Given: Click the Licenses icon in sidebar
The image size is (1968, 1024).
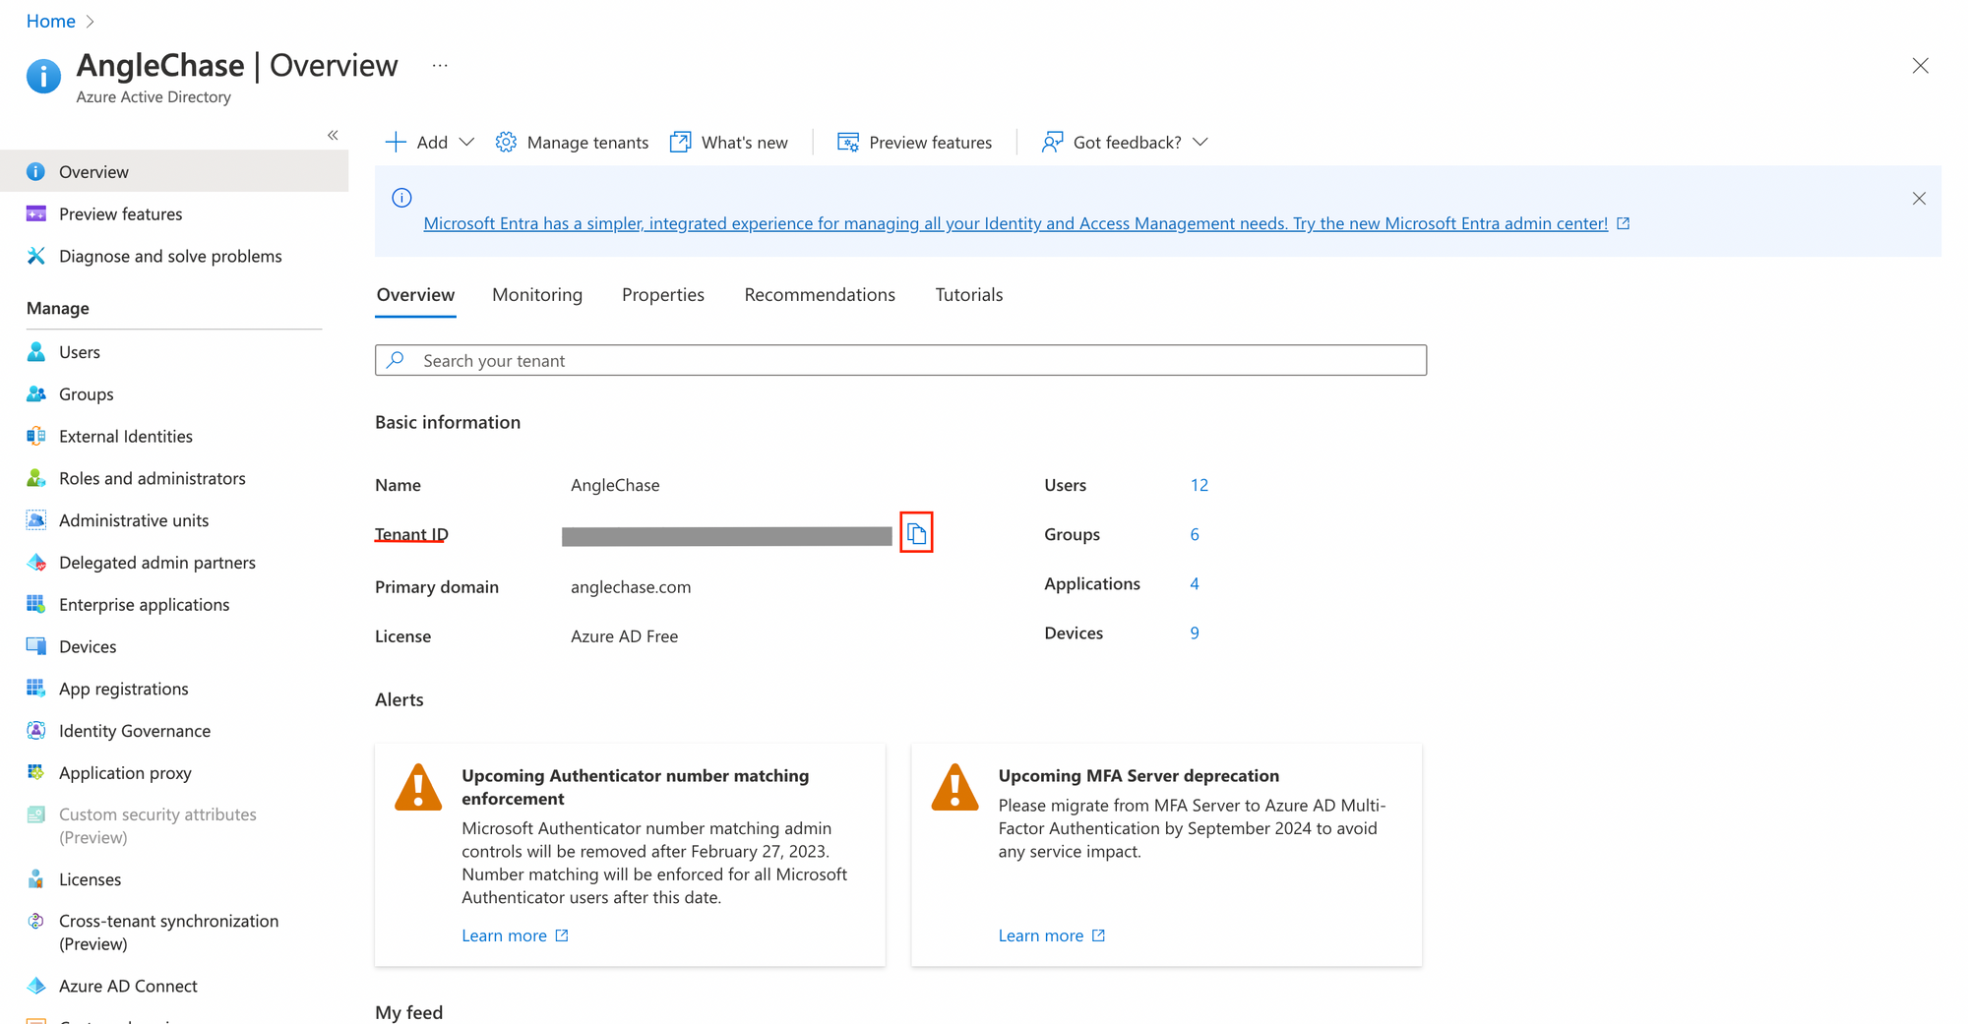Looking at the screenshot, I should tap(36, 879).
